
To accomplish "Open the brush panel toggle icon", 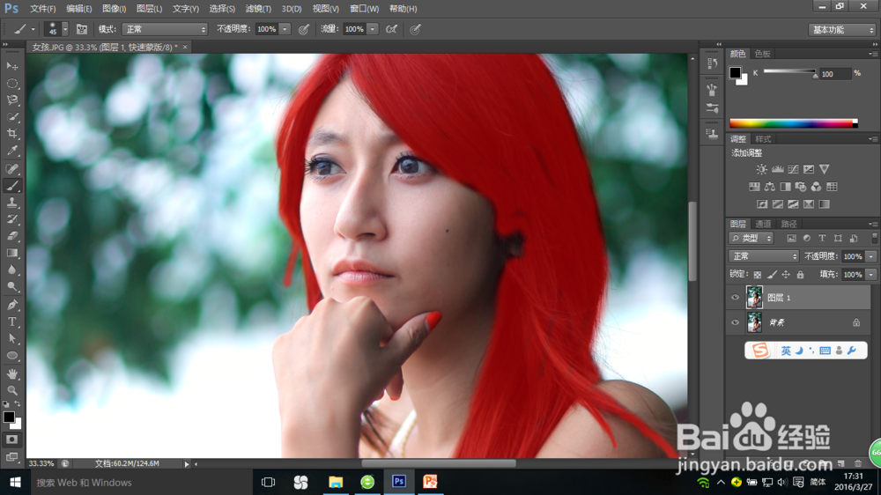I will (82, 29).
